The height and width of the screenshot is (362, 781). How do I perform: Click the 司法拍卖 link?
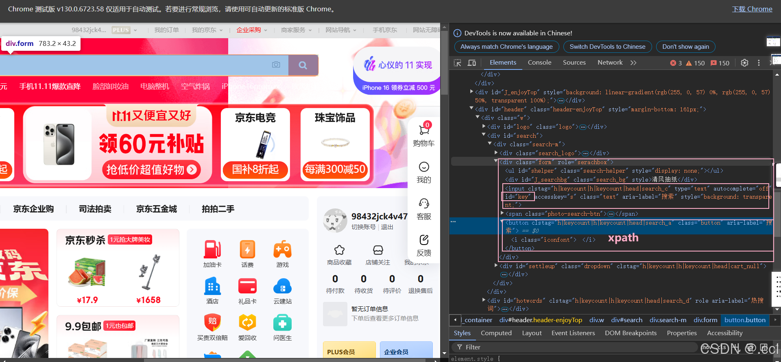[x=95, y=209]
